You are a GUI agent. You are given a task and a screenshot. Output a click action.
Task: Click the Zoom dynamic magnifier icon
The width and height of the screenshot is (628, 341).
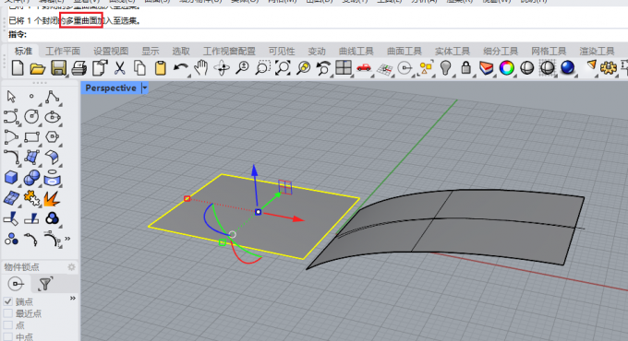242,68
